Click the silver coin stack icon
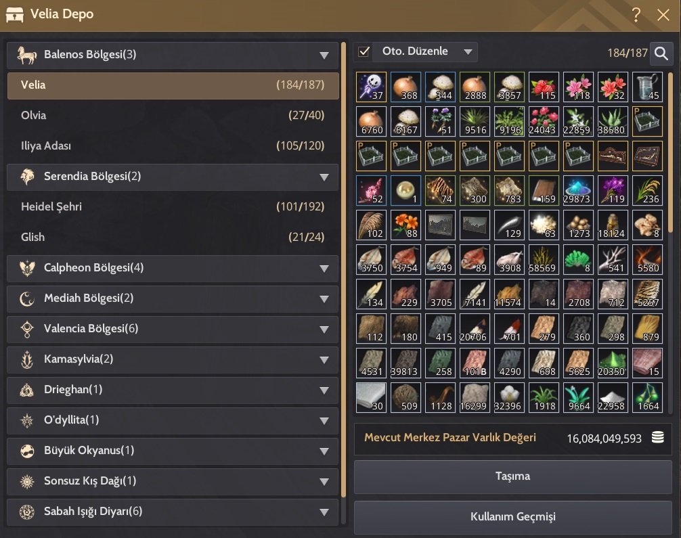Viewport: 681px width, 538px height. (657, 437)
